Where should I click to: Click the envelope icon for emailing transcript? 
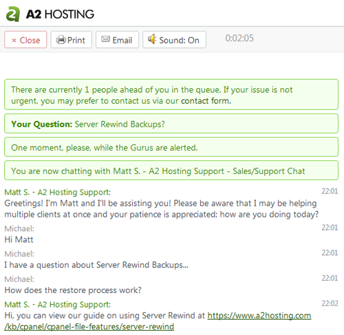105,39
